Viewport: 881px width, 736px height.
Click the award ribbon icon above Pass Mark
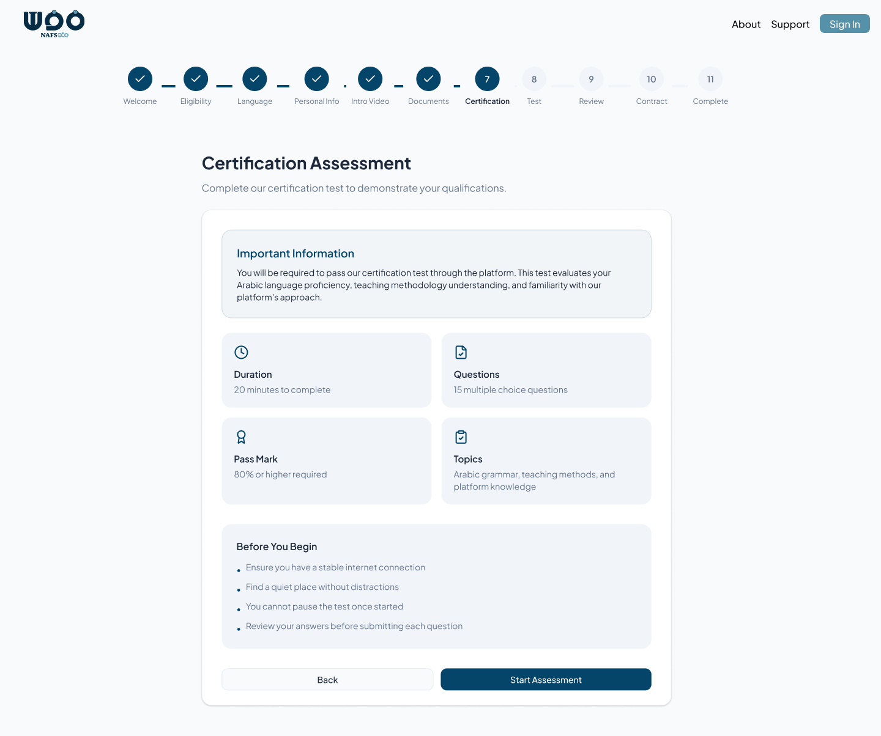point(241,436)
